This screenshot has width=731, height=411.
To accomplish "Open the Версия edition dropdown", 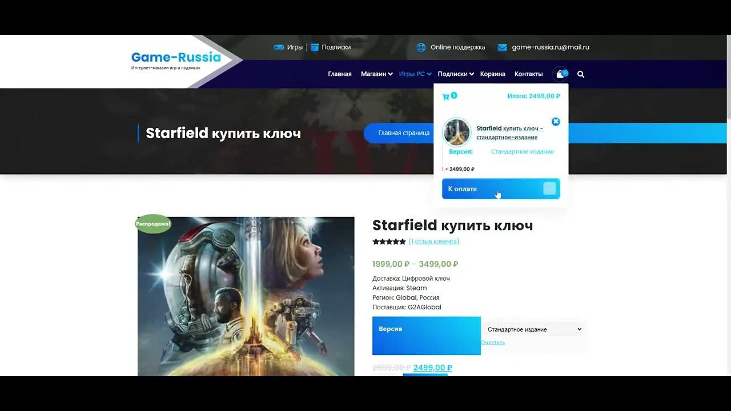I will (x=533, y=329).
